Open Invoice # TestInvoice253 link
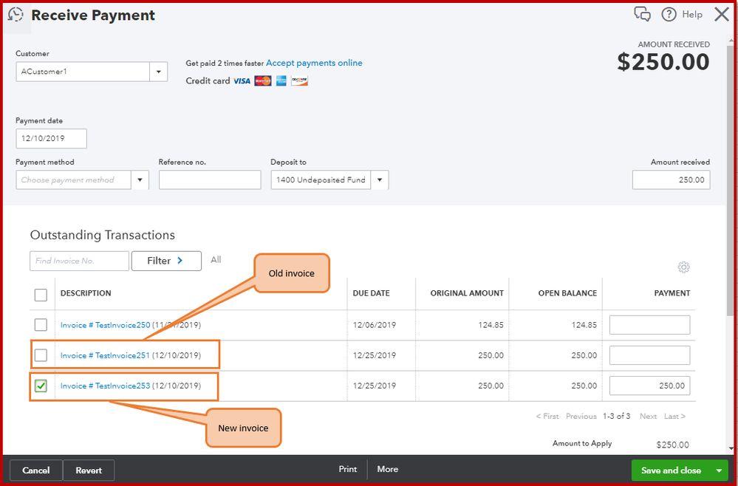This screenshot has height=486, width=738. pyautogui.click(x=105, y=386)
